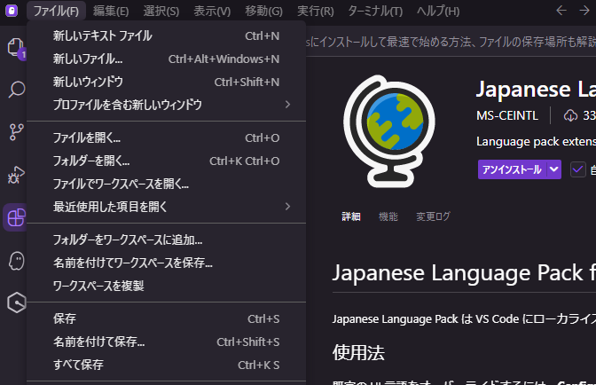Screen dimensions: 596x385
Task: Open the 選択(S) menu
Action: click(161, 11)
